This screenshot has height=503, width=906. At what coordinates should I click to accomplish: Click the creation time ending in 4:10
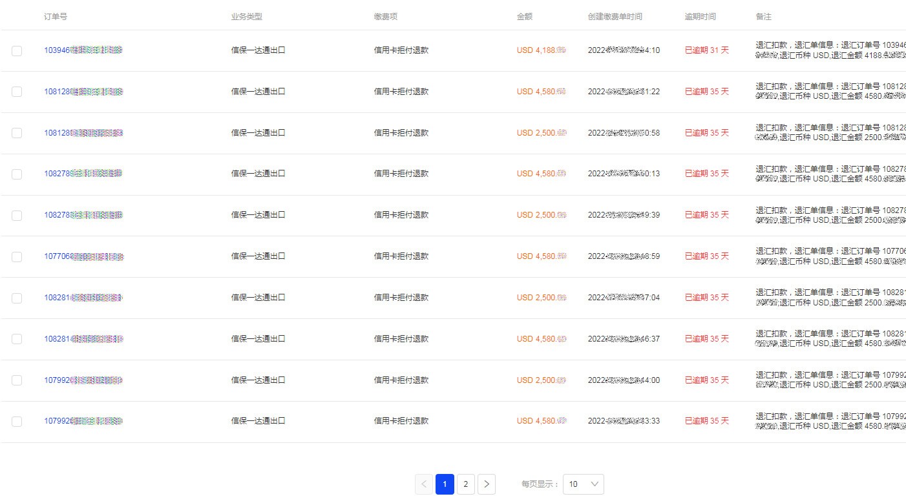coord(624,50)
